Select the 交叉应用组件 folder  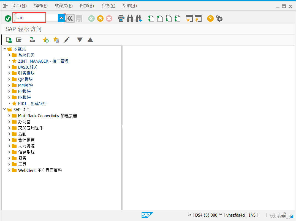[x=30, y=128]
